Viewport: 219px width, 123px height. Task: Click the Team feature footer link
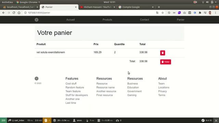tap(73, 91)
